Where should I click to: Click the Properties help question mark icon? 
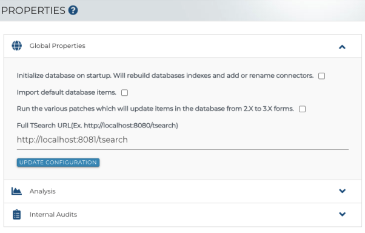coord(73,10)
